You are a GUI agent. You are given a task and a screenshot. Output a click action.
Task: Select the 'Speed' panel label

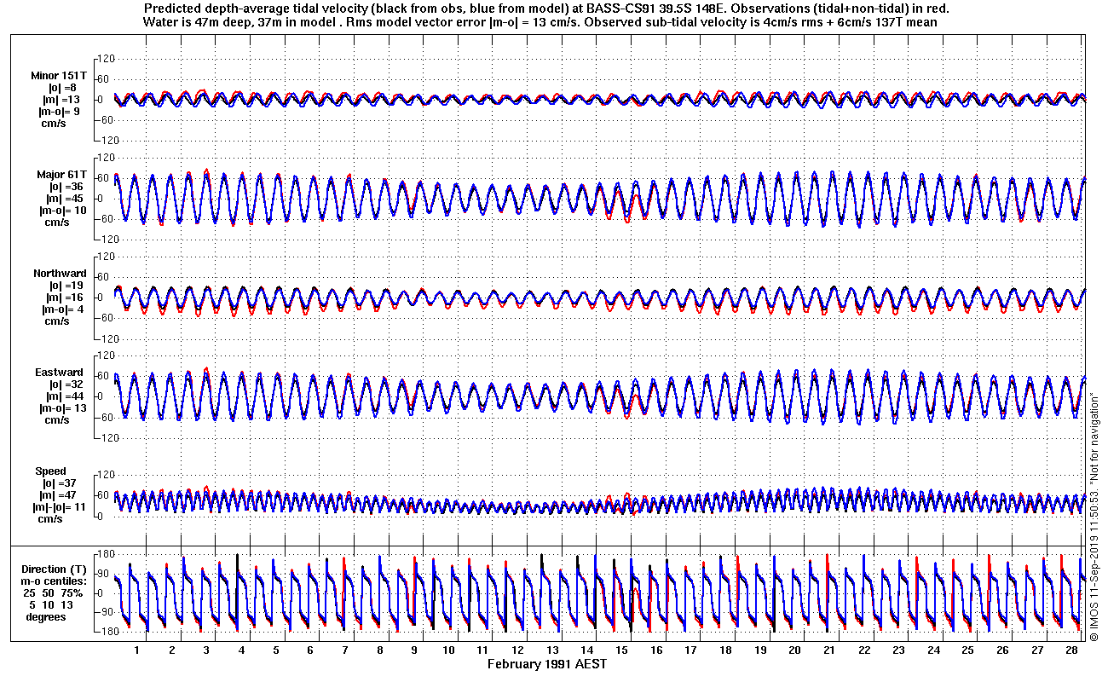[x=50, y=471]
